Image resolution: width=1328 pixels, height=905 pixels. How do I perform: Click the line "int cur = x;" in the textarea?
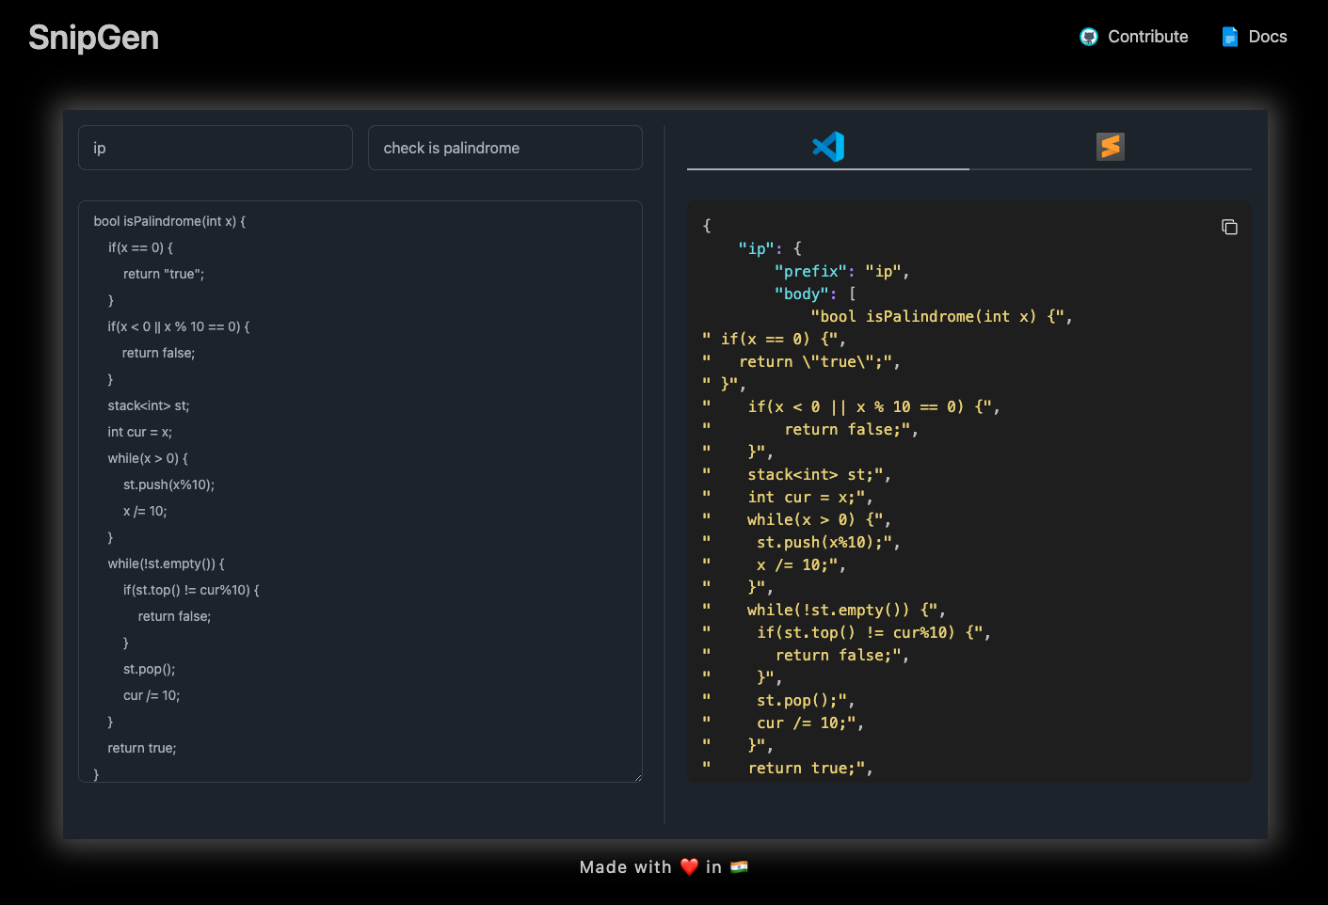point(139,432)
